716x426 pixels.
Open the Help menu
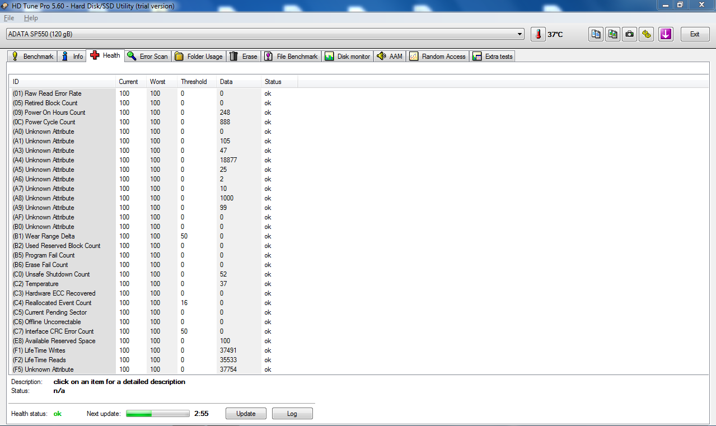tap(31, 18)
